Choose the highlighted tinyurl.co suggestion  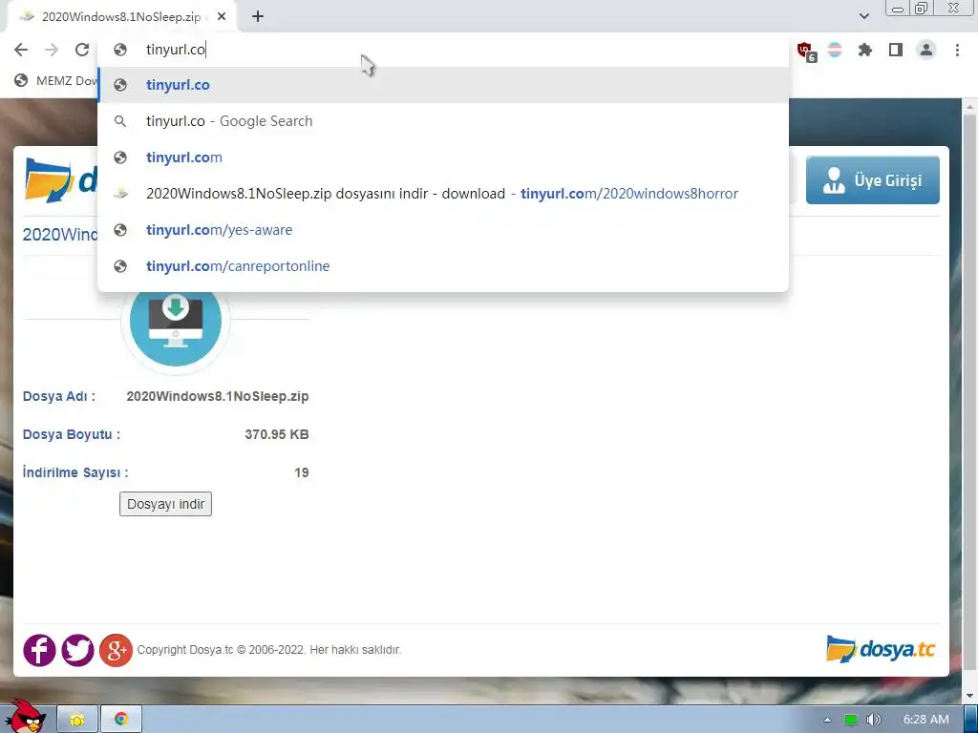pyautogui.click(x=443, y=85)
